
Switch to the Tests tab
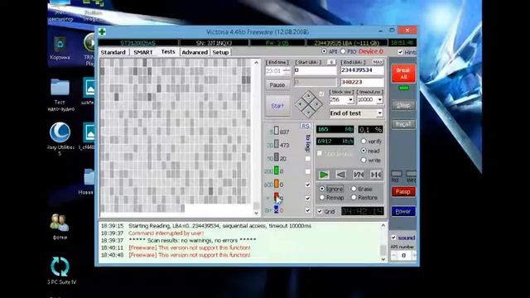point(168,51)
